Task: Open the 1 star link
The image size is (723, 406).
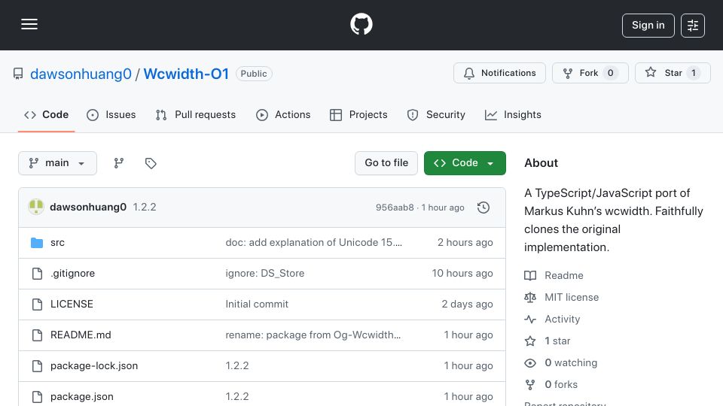Action: click(x=557, y=341)
